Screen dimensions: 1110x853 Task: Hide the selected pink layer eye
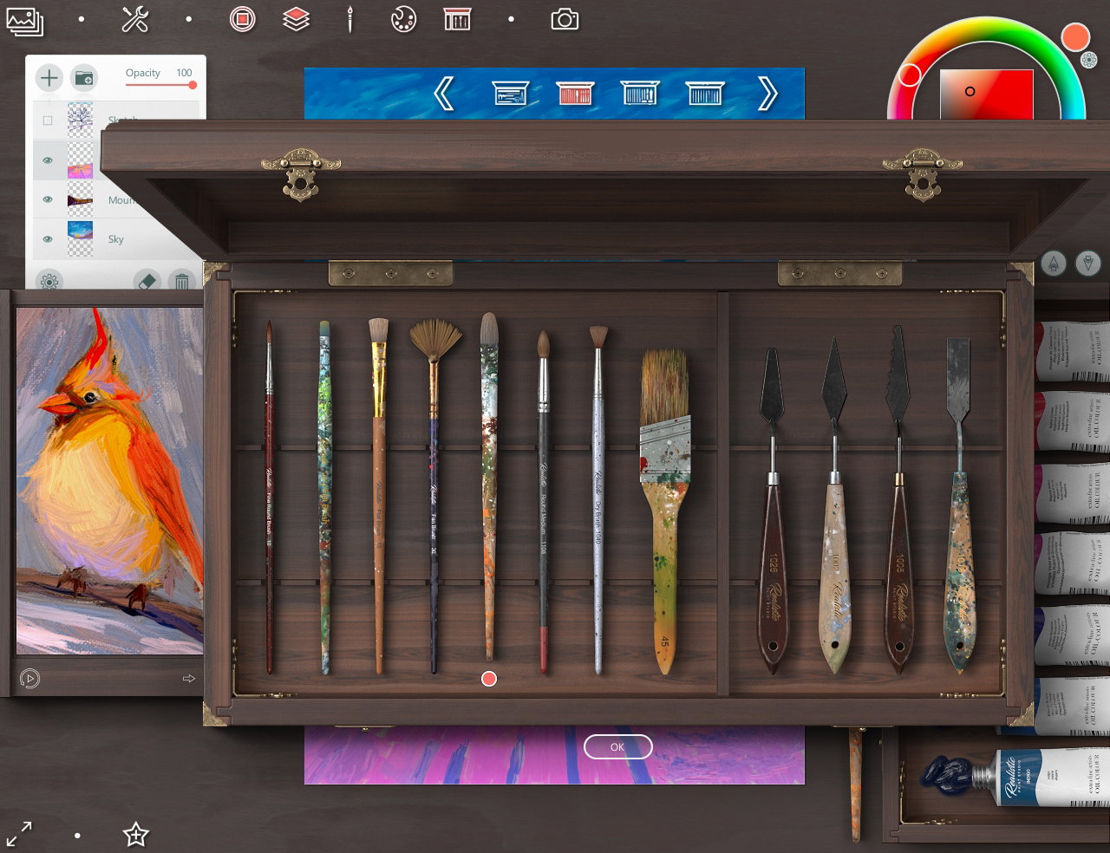[48, 160]
